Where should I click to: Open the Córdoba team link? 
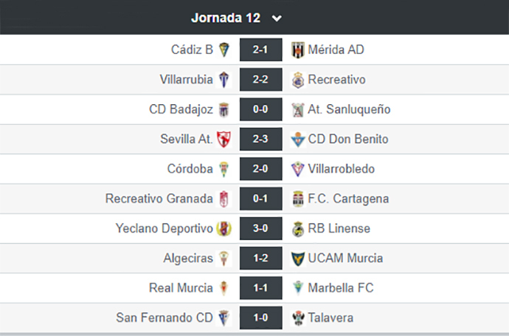[190, 169]
